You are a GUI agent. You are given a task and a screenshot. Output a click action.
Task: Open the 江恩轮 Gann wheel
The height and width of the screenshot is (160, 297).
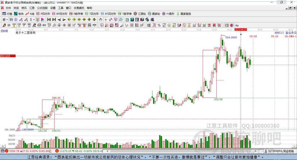coord(140,14)
